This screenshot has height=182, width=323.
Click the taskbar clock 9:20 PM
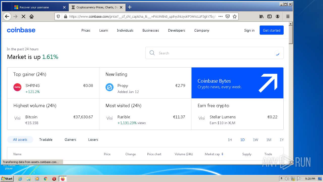coord(310,179)
